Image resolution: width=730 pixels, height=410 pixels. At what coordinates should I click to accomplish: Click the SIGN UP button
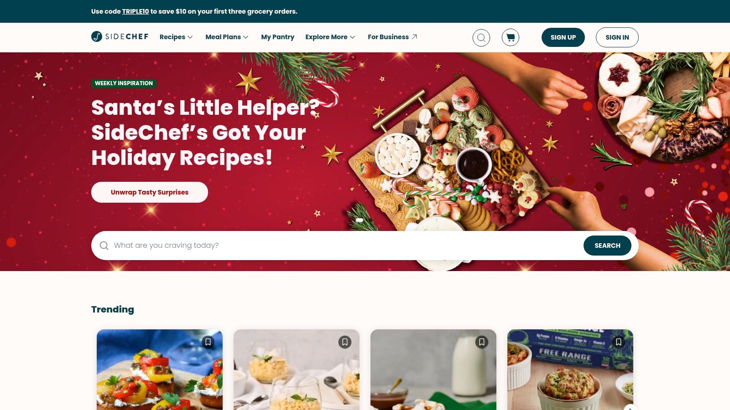pos(563,37)
